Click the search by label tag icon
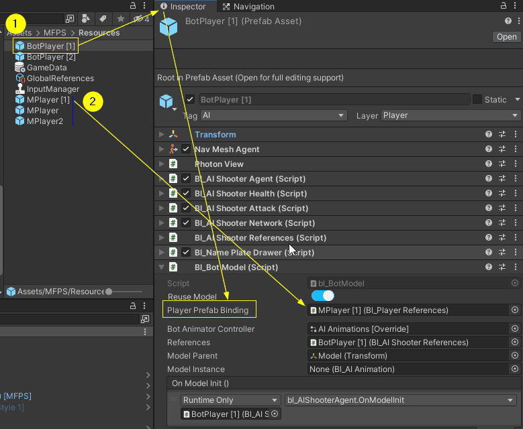The height and width of the screenshot is (429, 523). [103, 19]
